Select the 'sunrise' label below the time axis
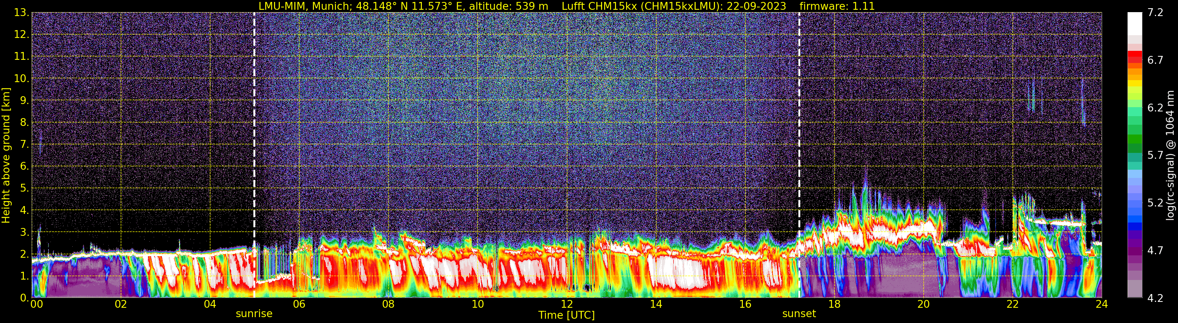This screenshot has width=1178, height=323. [x=254, y=314]
